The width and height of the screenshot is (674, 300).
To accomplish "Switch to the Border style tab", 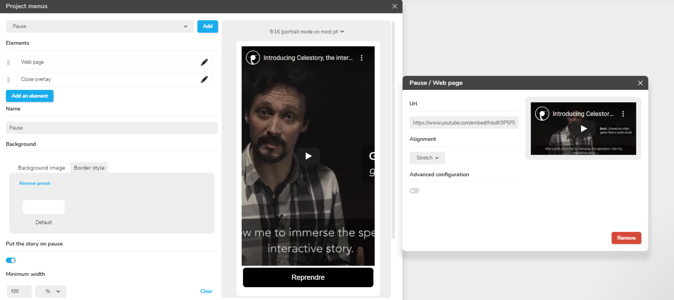I will coord(89,168).
